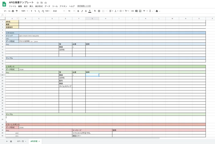The height and width of the screenshot is (144, 215).
Task: Open the zoom 100% dropdown
Action: (x=24, y=11)
